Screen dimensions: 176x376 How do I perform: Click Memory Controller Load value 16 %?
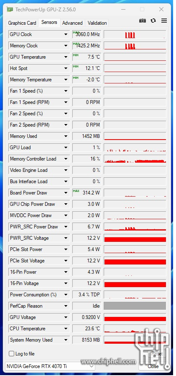coord(87,159)
